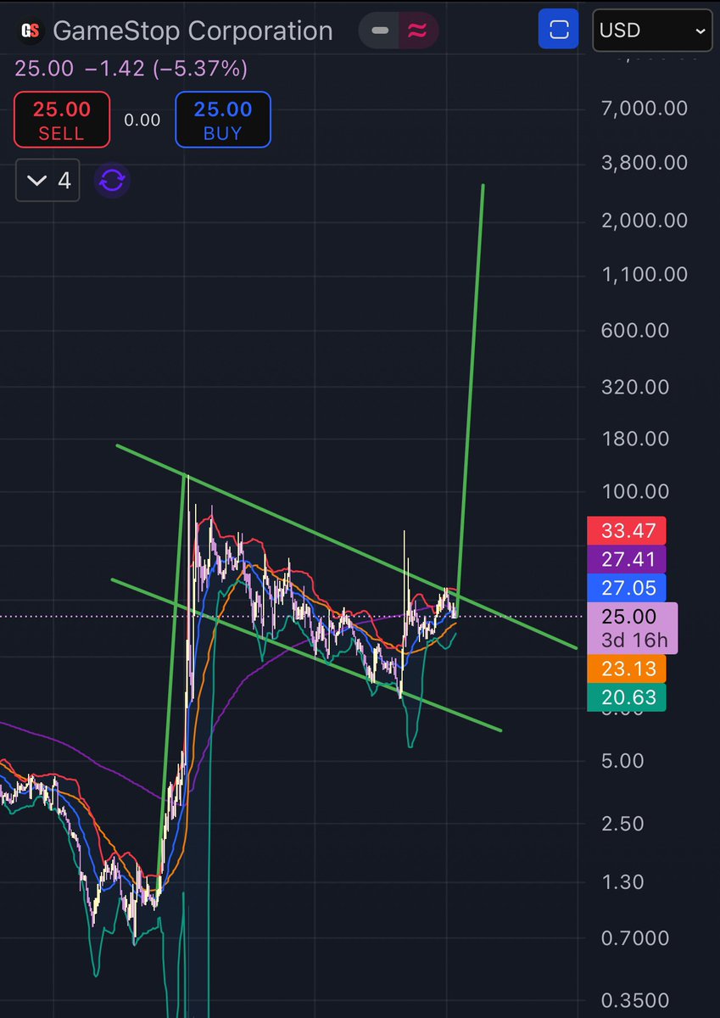
Task: Click the teal 20.63 indicator price tag
Action: (627, 696)
